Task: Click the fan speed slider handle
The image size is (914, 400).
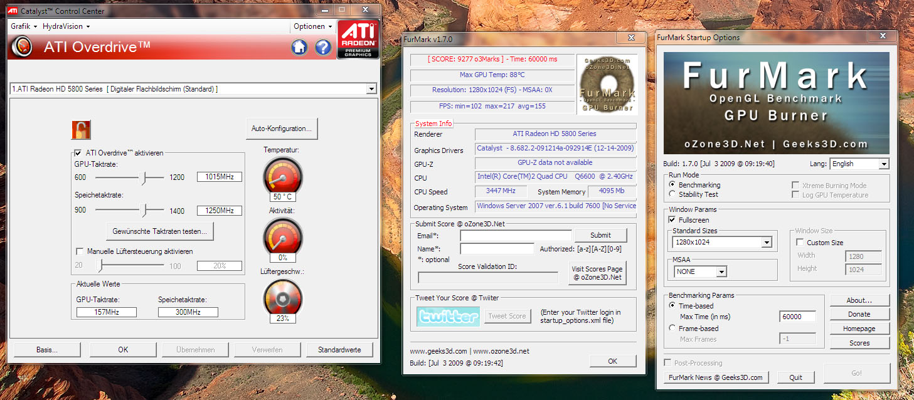Action: point(98,266)
